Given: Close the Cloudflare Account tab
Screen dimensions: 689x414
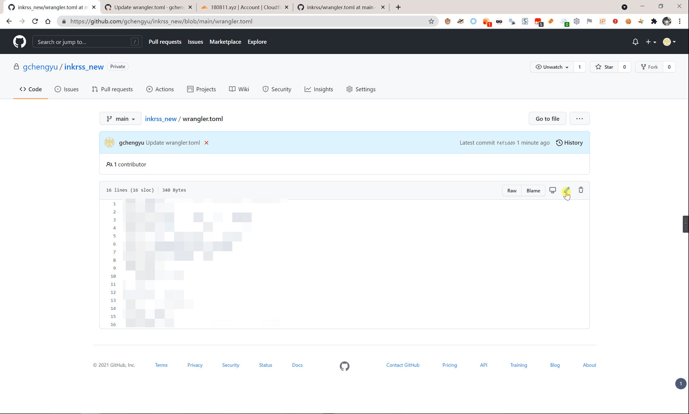Looking at the screenshot, I should point(286,7).
